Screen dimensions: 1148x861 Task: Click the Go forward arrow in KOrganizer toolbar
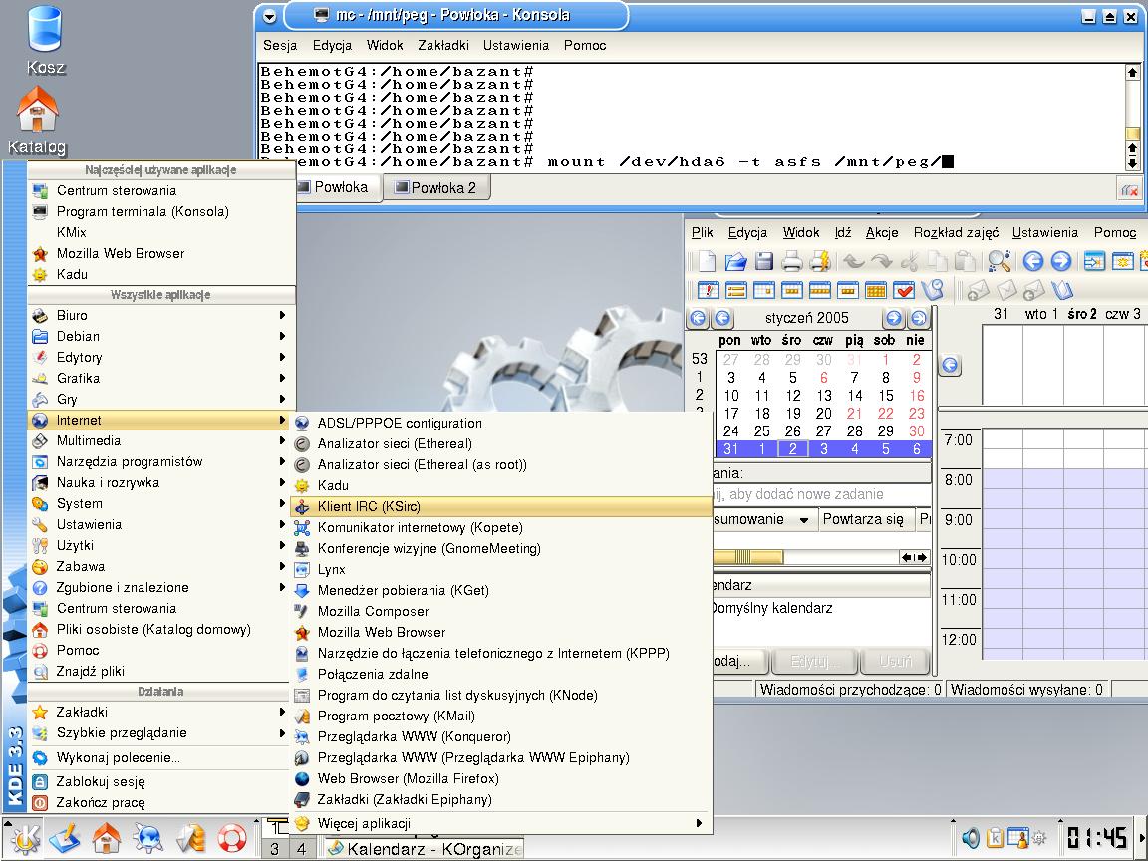pyautogui.click(x=1061, y=261)
